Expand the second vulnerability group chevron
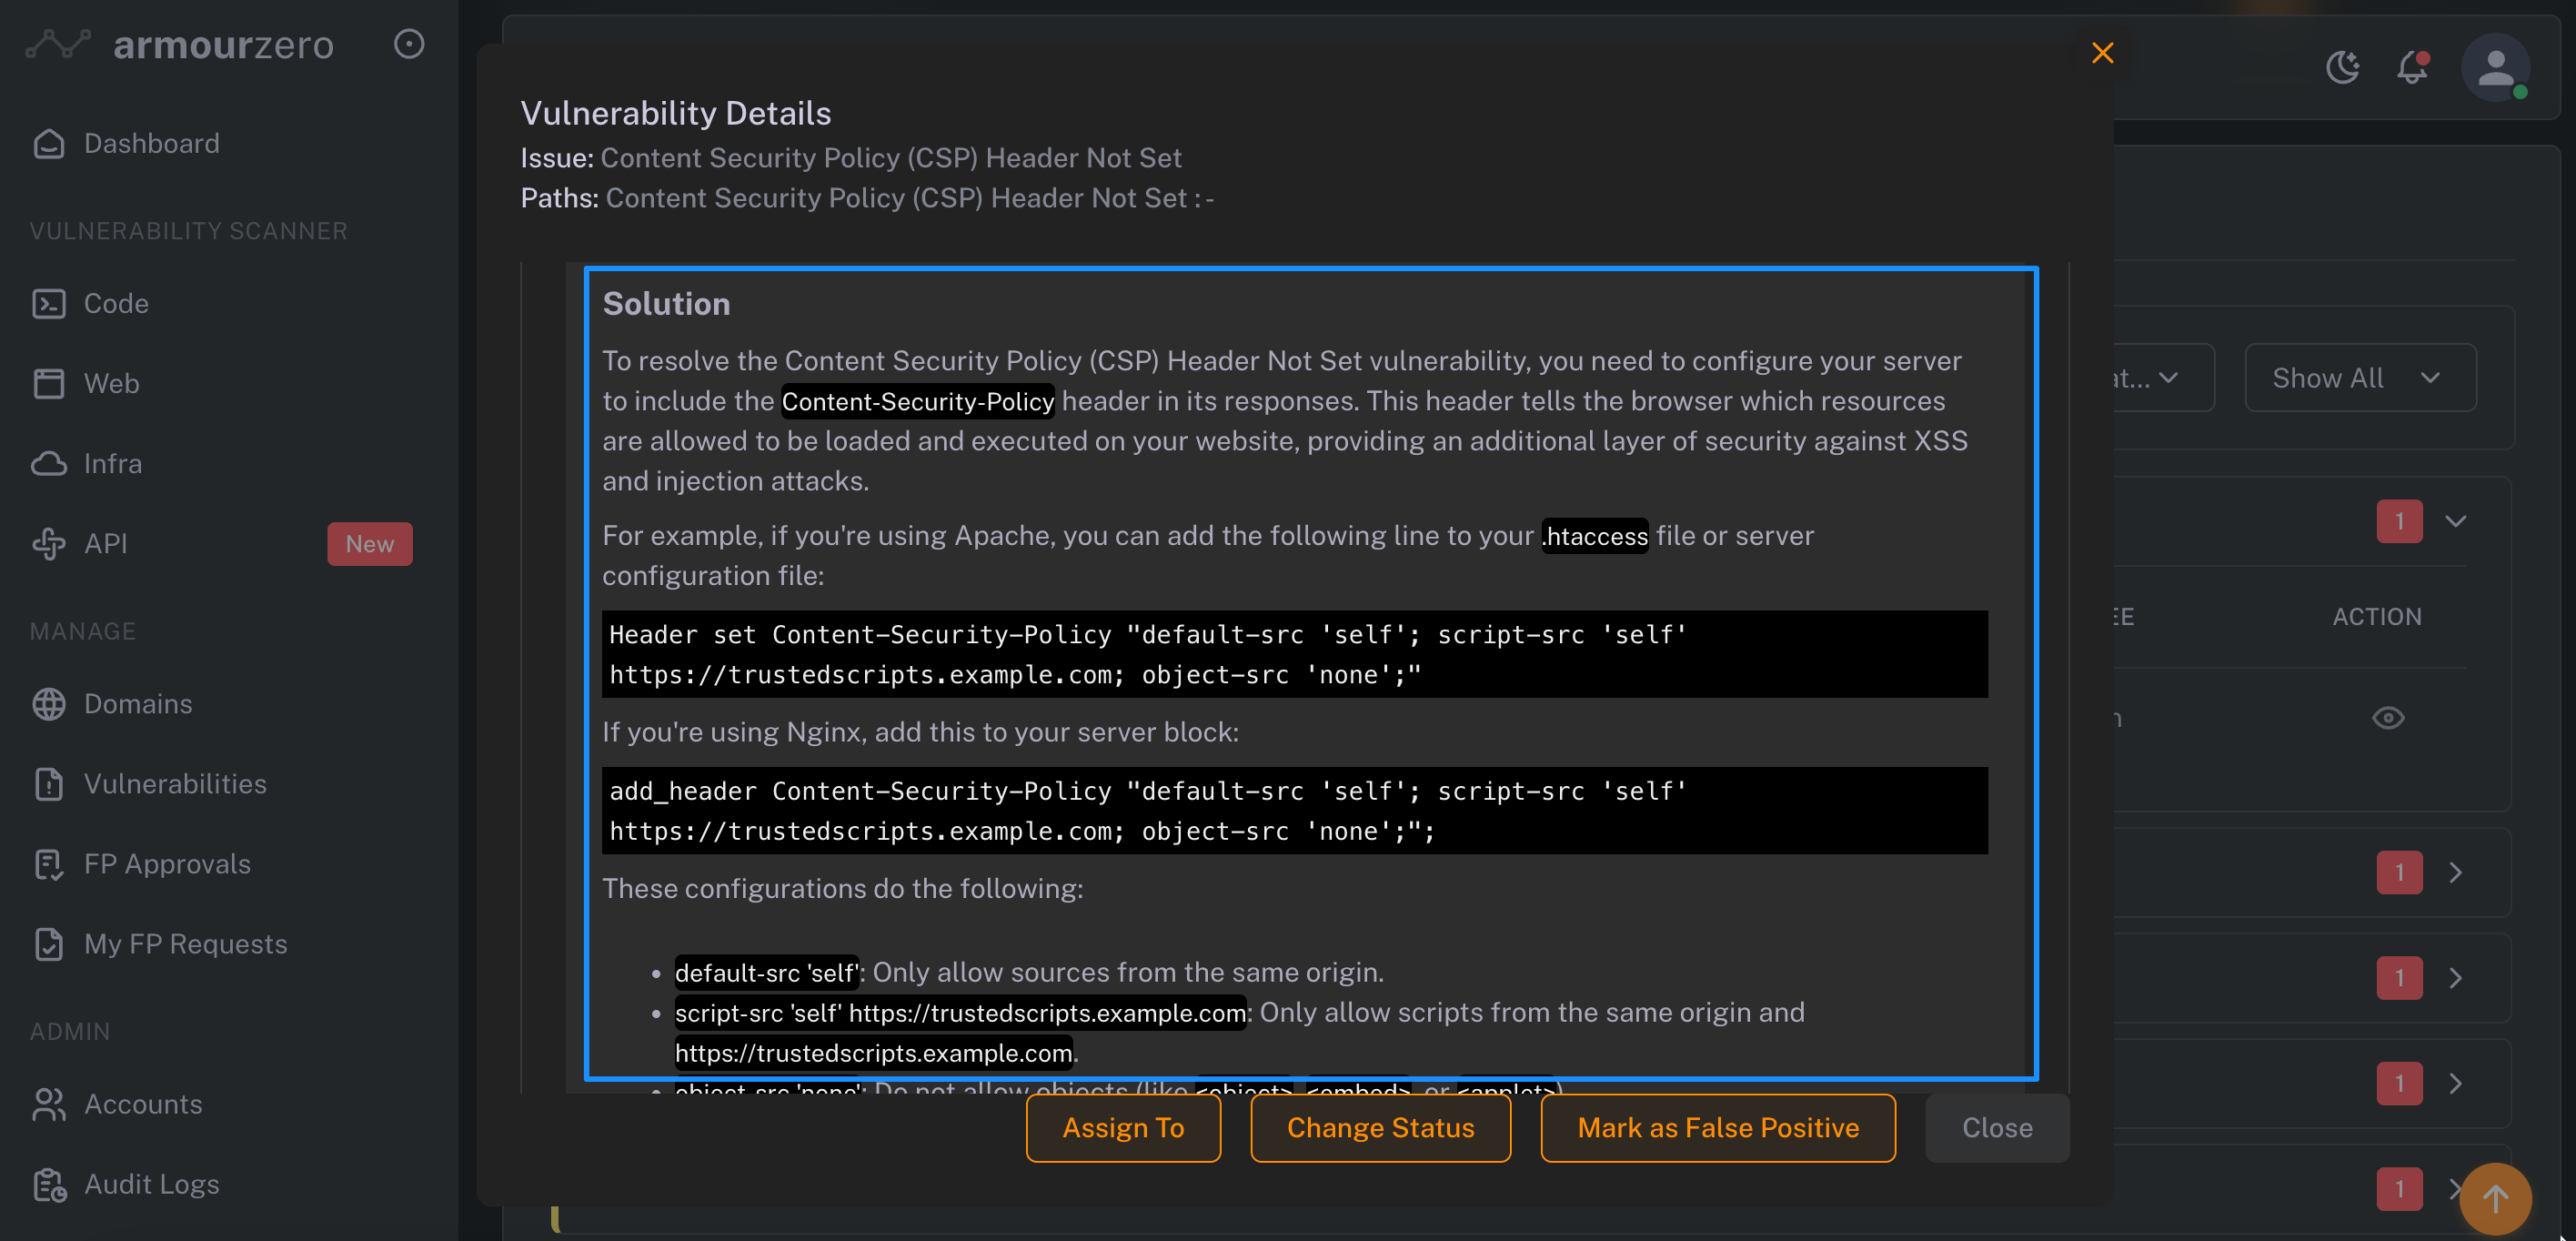Viewport: 2576px width, 1241px height. tap(2455, 873)
